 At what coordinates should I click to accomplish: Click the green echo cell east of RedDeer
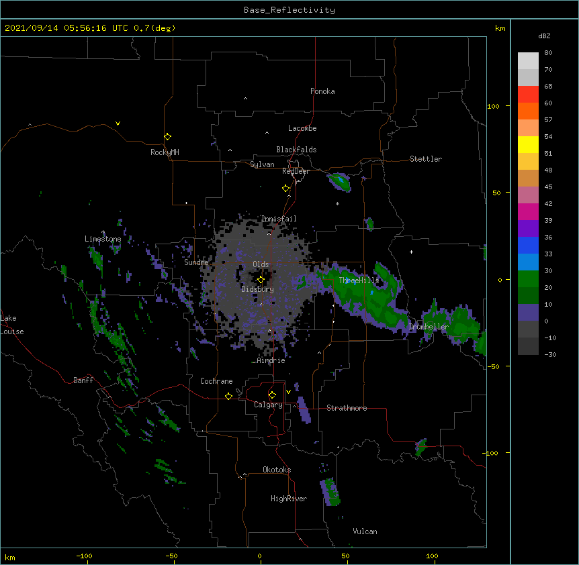[339, 182]
